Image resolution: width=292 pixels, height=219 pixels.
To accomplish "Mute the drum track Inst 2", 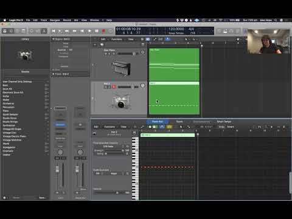I will 105,87.
